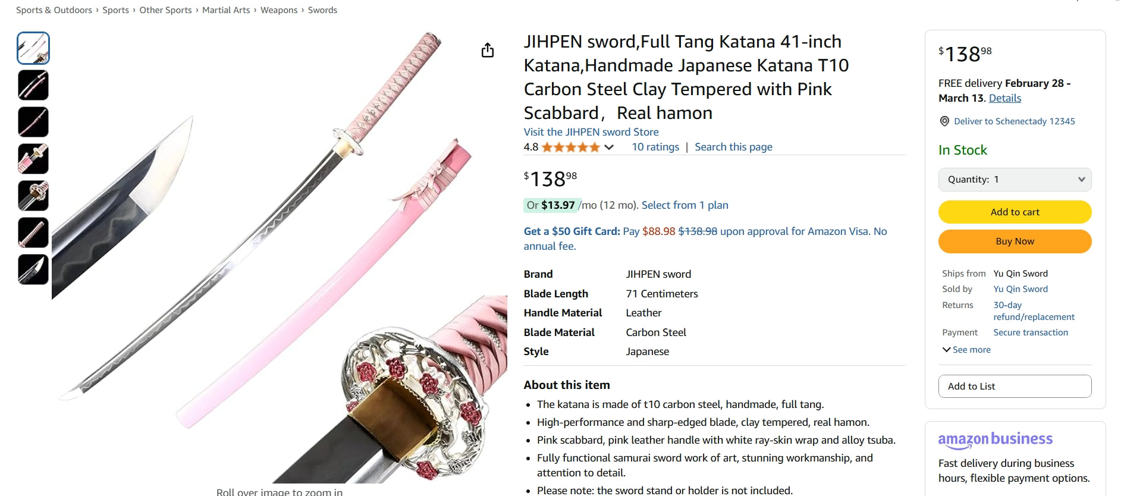1124x496 pixels.
Task: View the fourth thumbnail showing the tsuba closeup
Action: pyautogui.click(x=33, y=159)
